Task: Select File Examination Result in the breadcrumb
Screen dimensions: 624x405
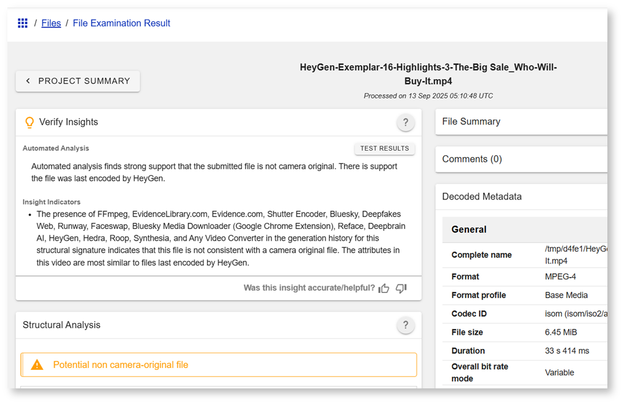Action: click(x=121, y=23)
